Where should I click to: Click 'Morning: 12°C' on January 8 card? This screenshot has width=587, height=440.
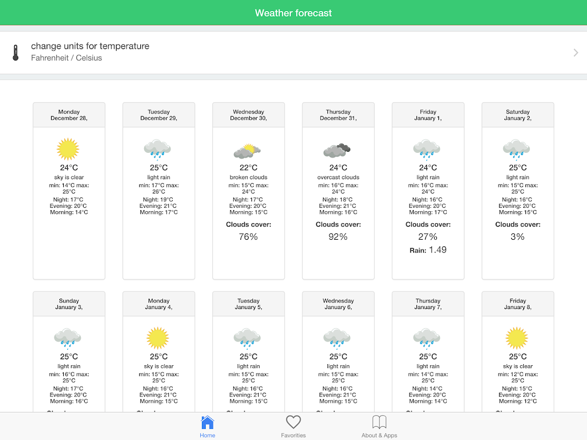coord(518,402)
